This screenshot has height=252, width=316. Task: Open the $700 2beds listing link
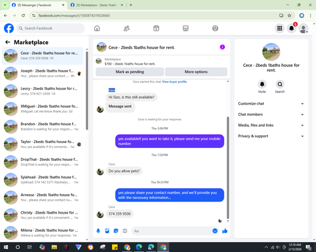click(x=130, y=64)
